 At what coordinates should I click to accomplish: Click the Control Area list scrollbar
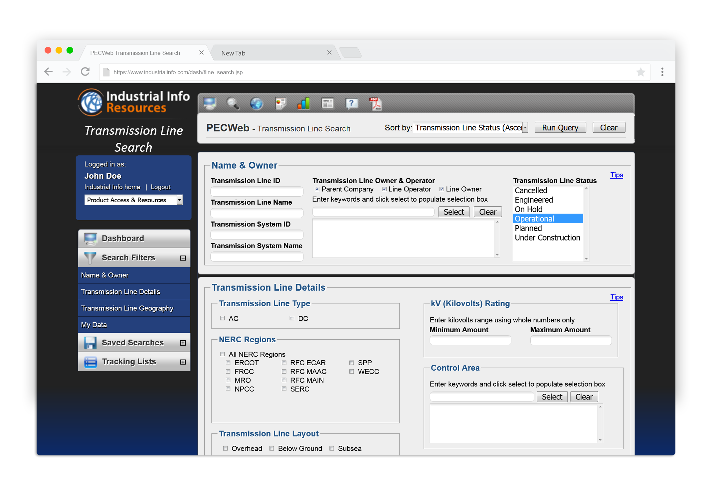[x=600, y=423]
